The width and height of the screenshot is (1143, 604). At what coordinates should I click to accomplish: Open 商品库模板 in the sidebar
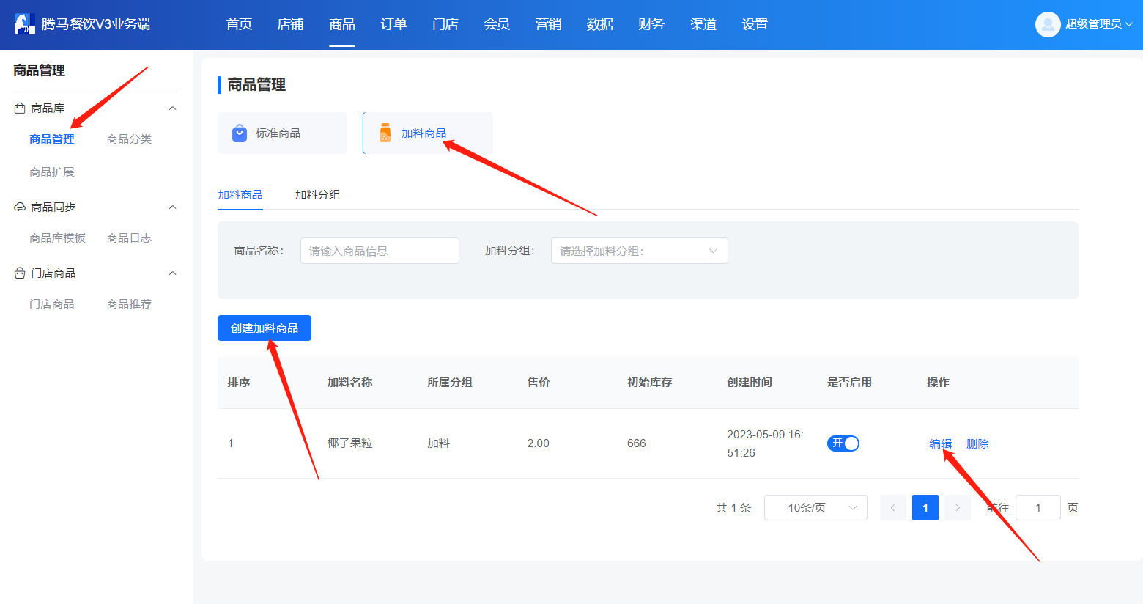(x=58, y=238)
